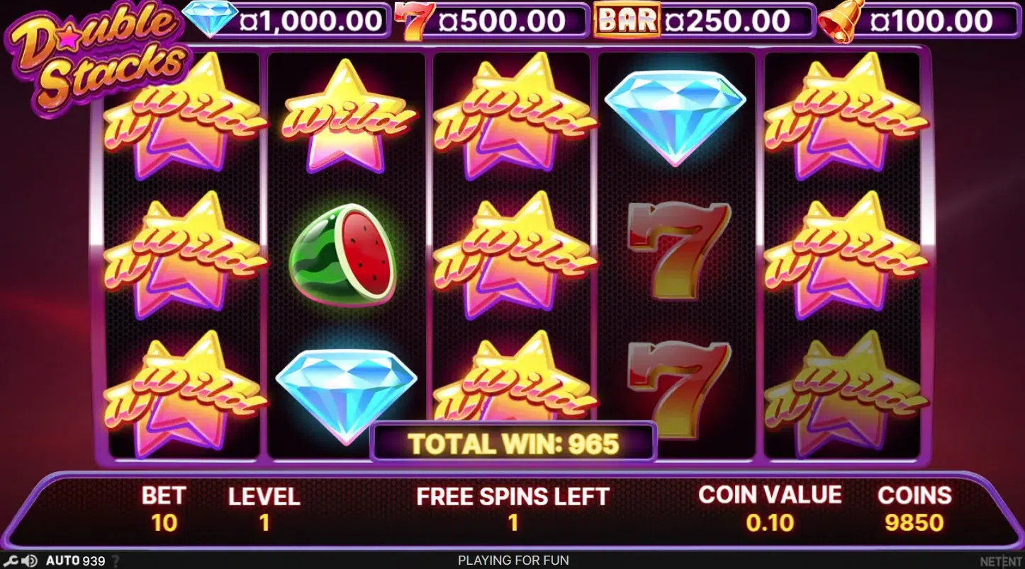Screen dimensions: 1025x569
Task: Select the LEVEL value 1
Action: [x=264, y=523]
